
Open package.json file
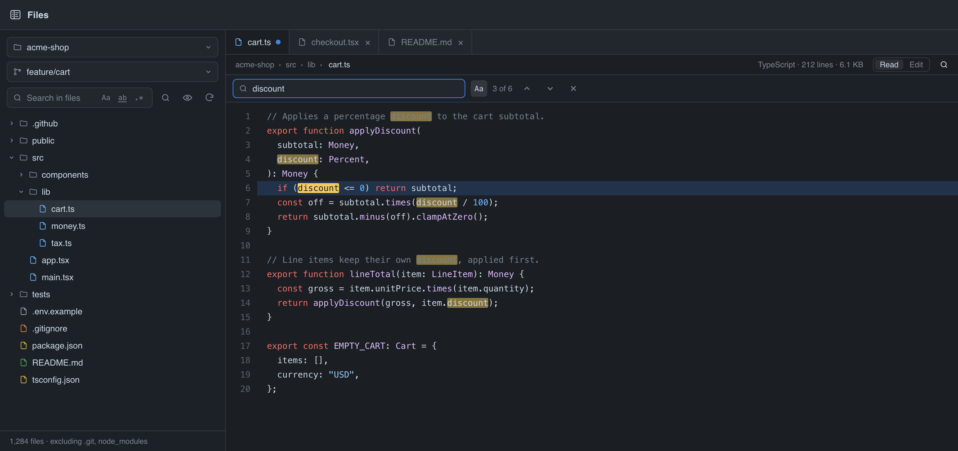tap(112, 345)
